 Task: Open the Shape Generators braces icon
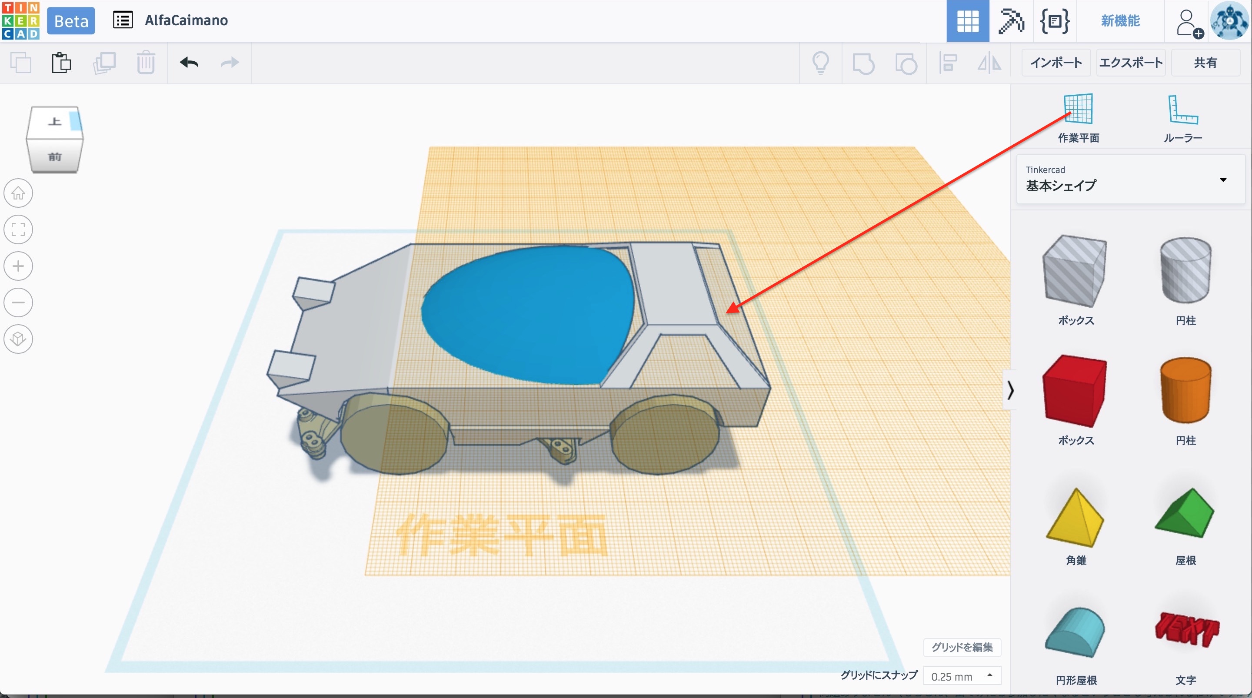point(1054,21)
